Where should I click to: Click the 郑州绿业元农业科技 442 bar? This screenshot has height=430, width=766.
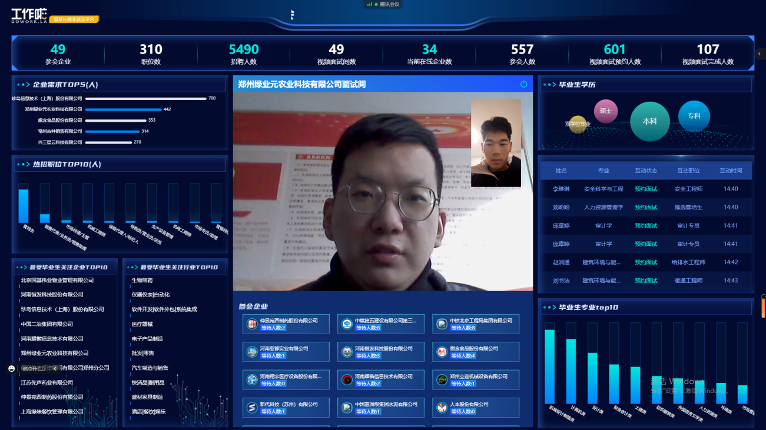point(123,109)
